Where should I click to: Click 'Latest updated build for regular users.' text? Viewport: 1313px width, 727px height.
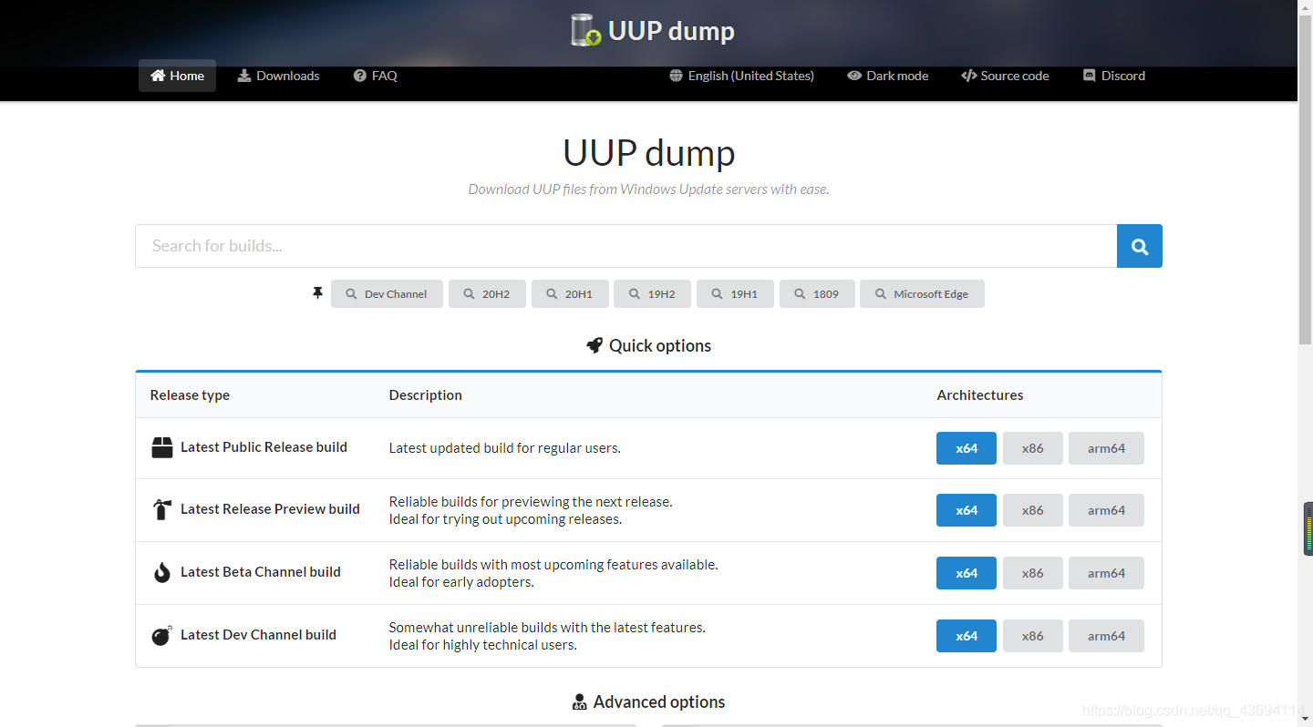[x=505, y=448]
